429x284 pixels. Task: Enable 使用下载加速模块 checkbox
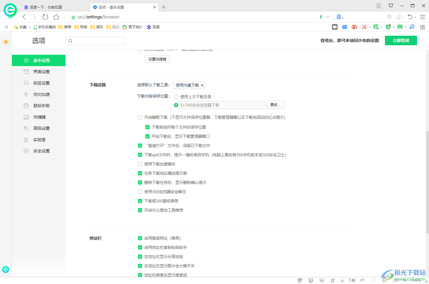tap(140, 164)
